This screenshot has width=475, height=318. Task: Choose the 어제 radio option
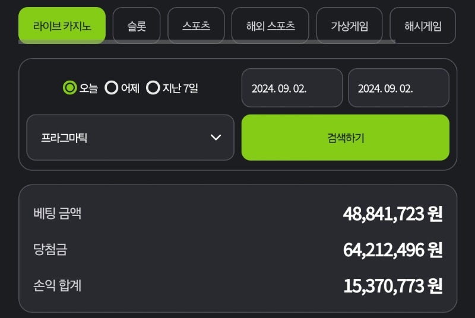click(111, 88)
